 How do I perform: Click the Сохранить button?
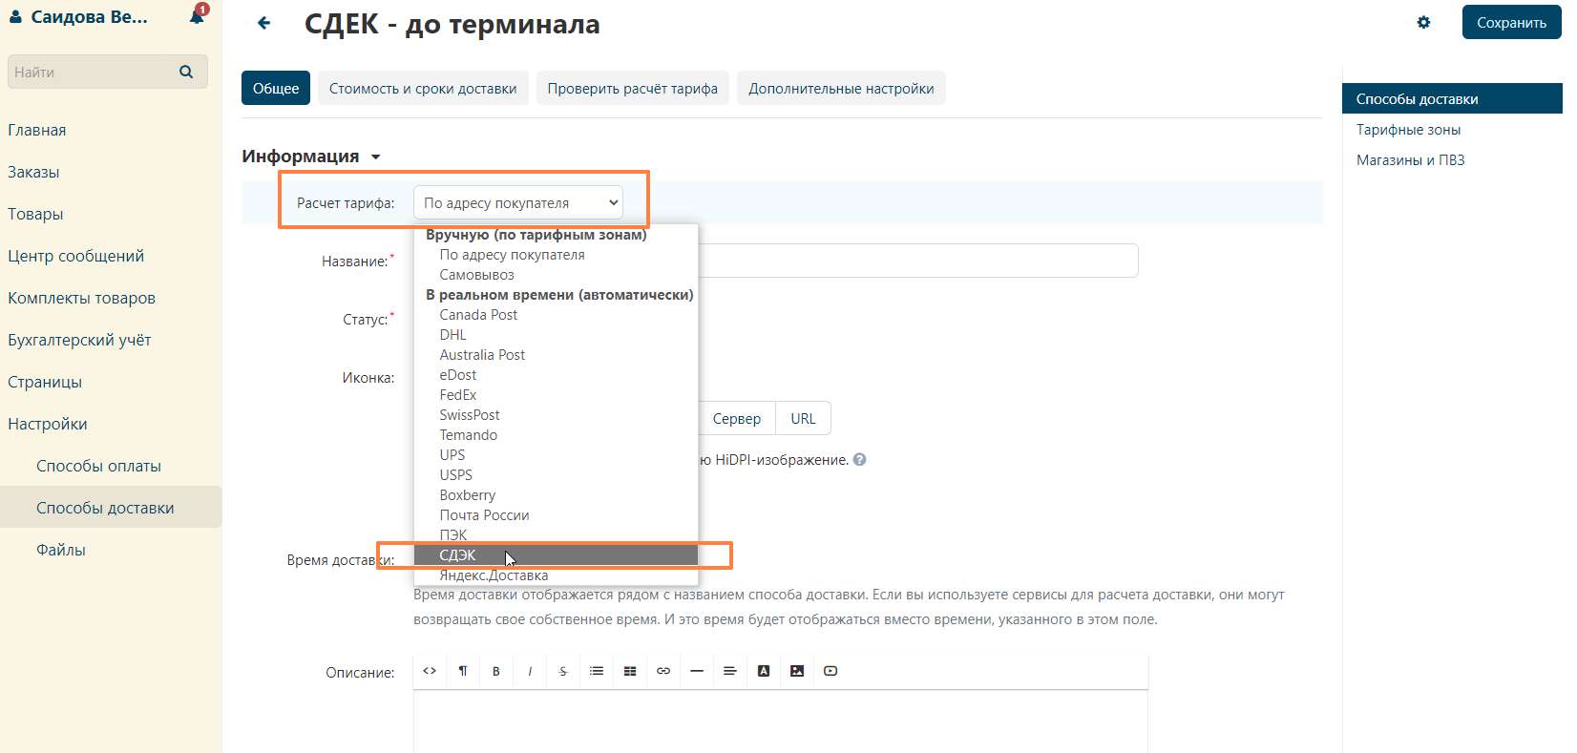click(x=1511, y=22)
